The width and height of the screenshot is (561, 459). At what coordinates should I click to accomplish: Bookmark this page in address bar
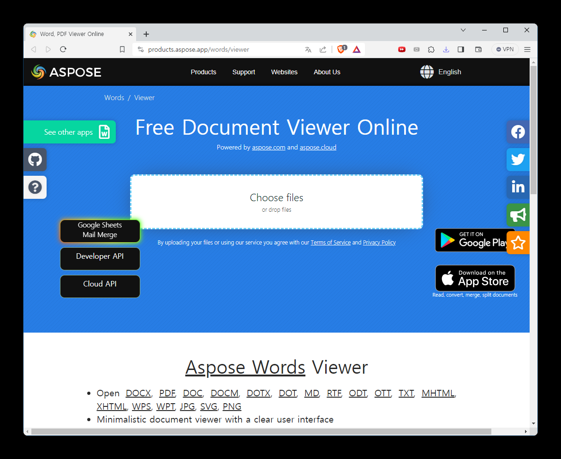click(122, 49)
